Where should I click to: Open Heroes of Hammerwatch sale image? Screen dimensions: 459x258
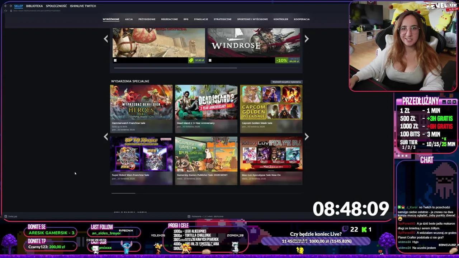pyautogui.click(x=141, y=102)
